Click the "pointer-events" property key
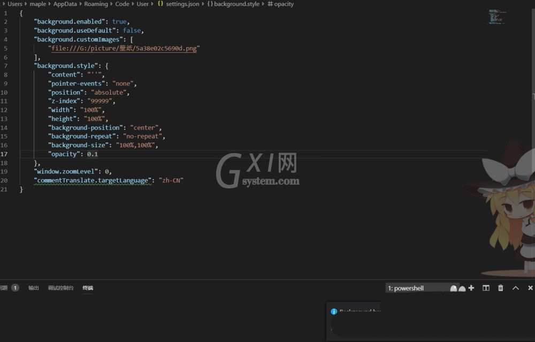 77,83
